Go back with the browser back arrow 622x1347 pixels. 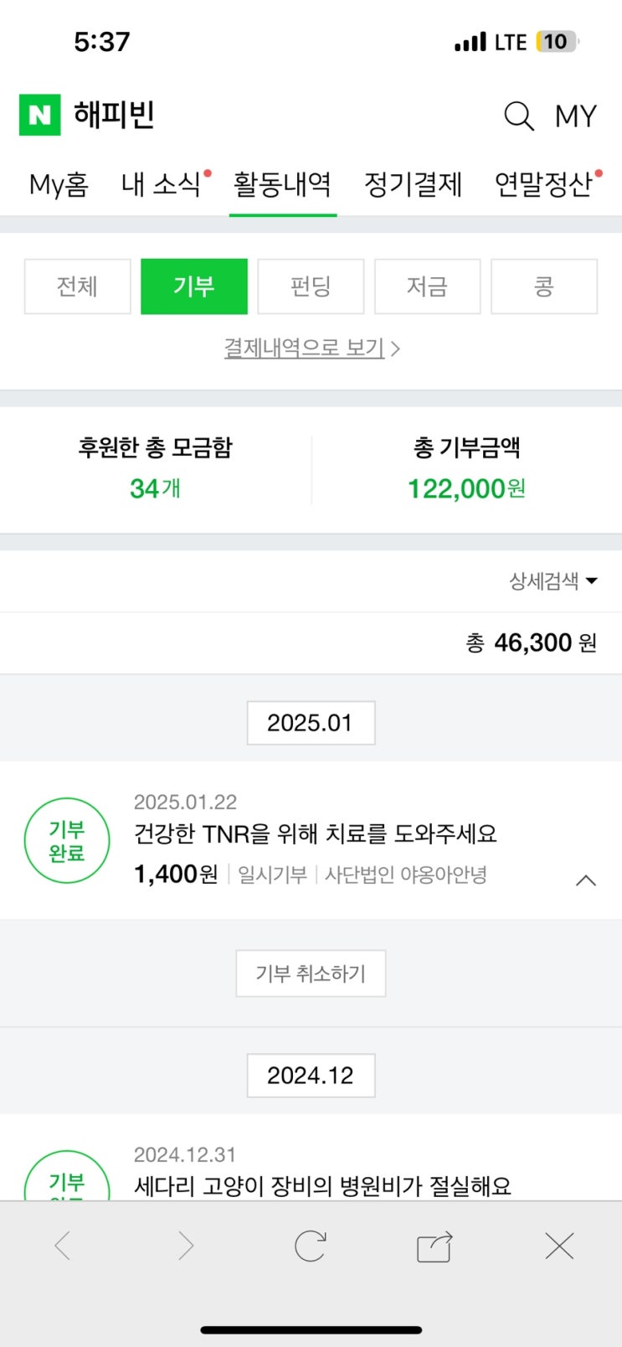pyautogui.click(x=63, y=1246)
